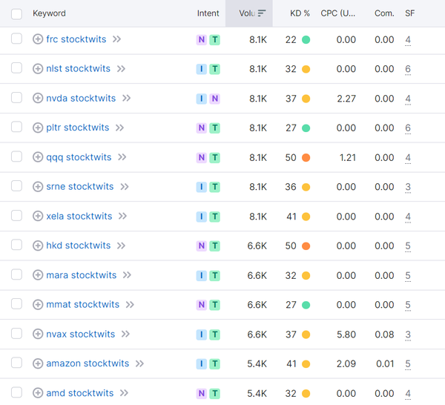Open double-chevron beside mmat stocktwits
Screen dimensions: 445x405
click(x=130, y=305)
